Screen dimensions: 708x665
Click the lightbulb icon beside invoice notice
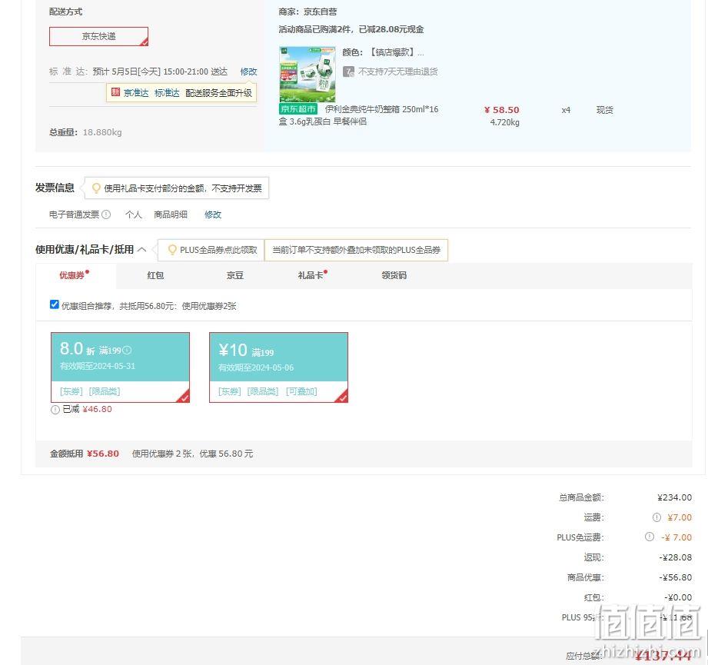pos(96,188)
